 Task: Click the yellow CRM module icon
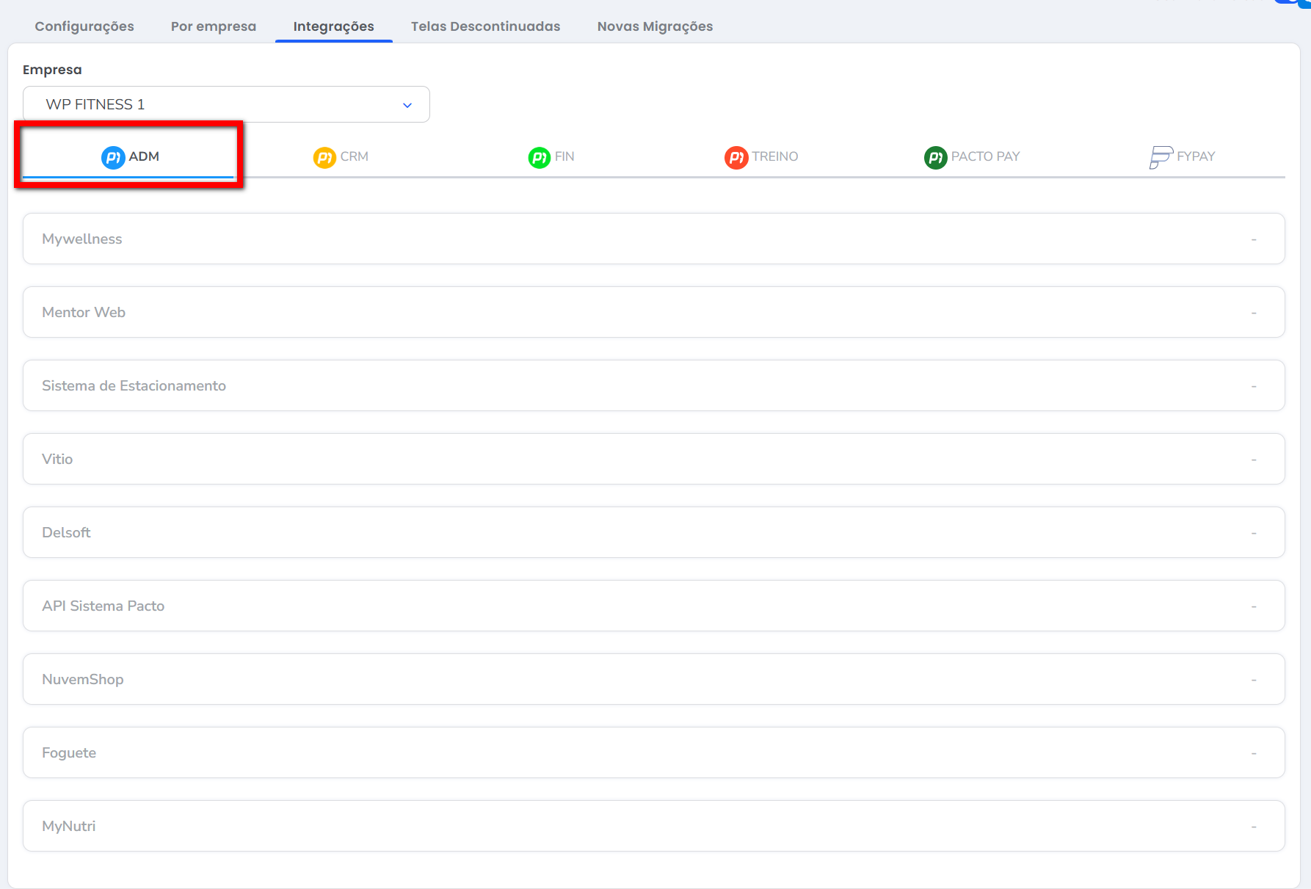pos(324,157)
